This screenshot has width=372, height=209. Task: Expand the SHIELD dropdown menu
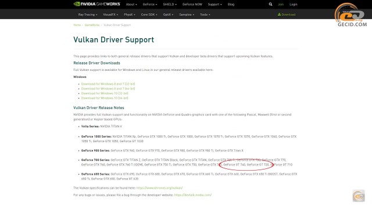point(170,4)
